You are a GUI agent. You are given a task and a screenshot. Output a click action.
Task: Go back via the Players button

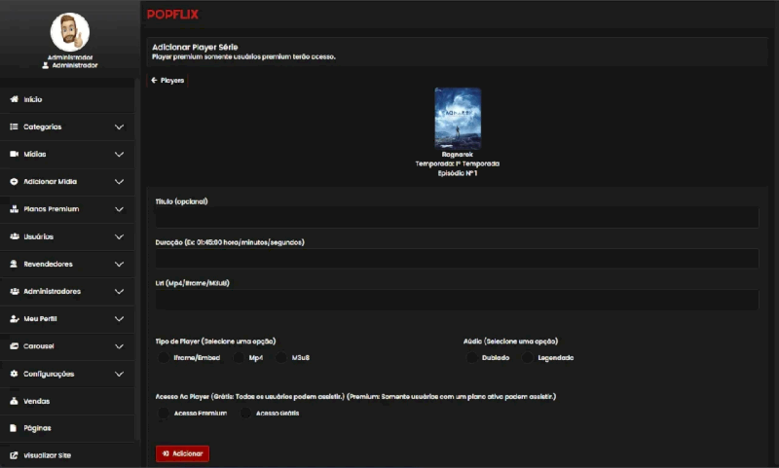(x=167, y=81)
